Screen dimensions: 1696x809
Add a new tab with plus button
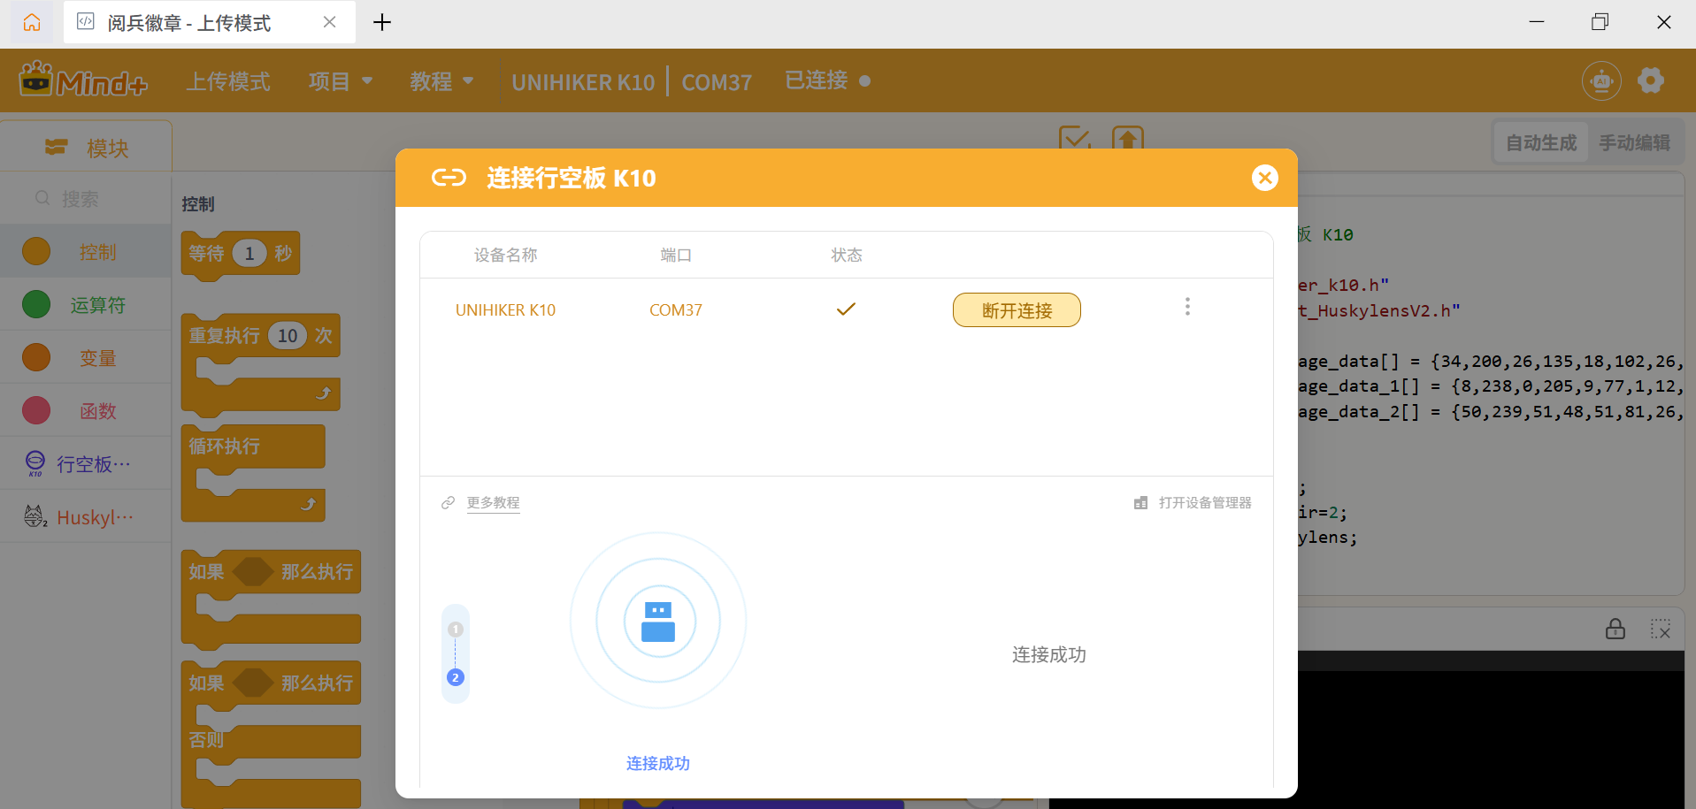point(382,22)
